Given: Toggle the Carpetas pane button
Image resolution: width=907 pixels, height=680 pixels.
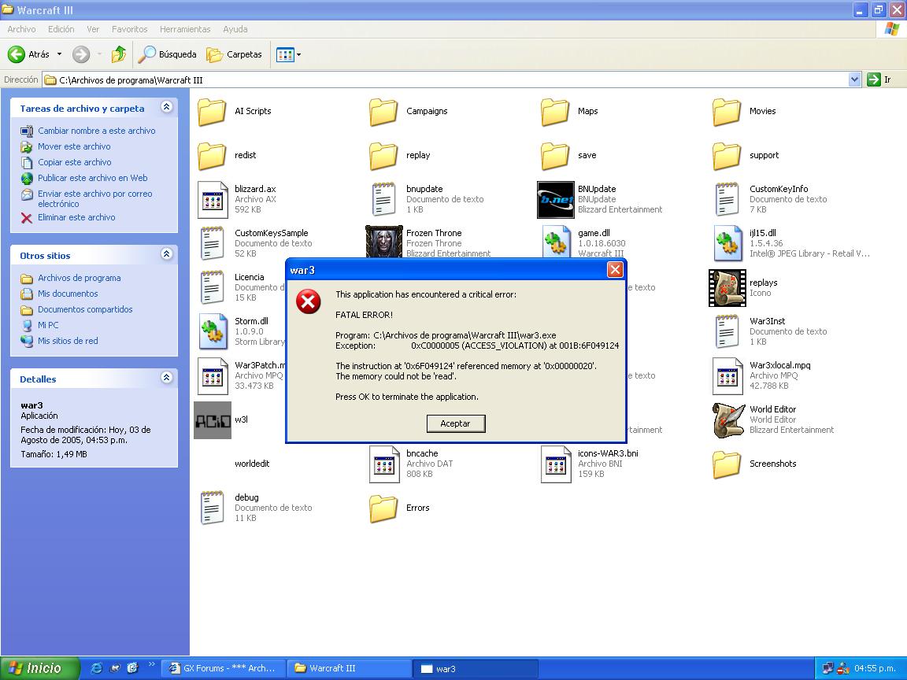Looking at the screenshot, I should pos(235,54).
